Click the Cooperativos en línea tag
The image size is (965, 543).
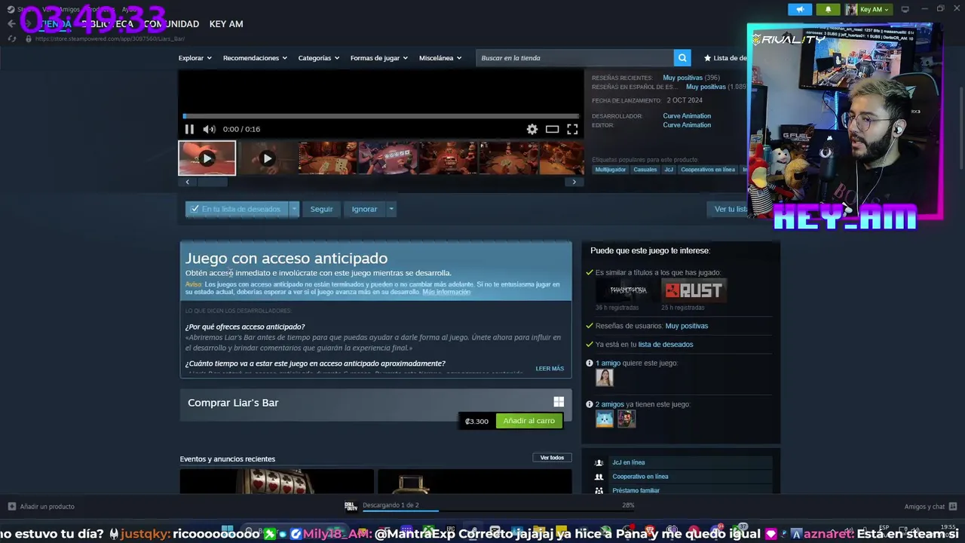[708, 170]
